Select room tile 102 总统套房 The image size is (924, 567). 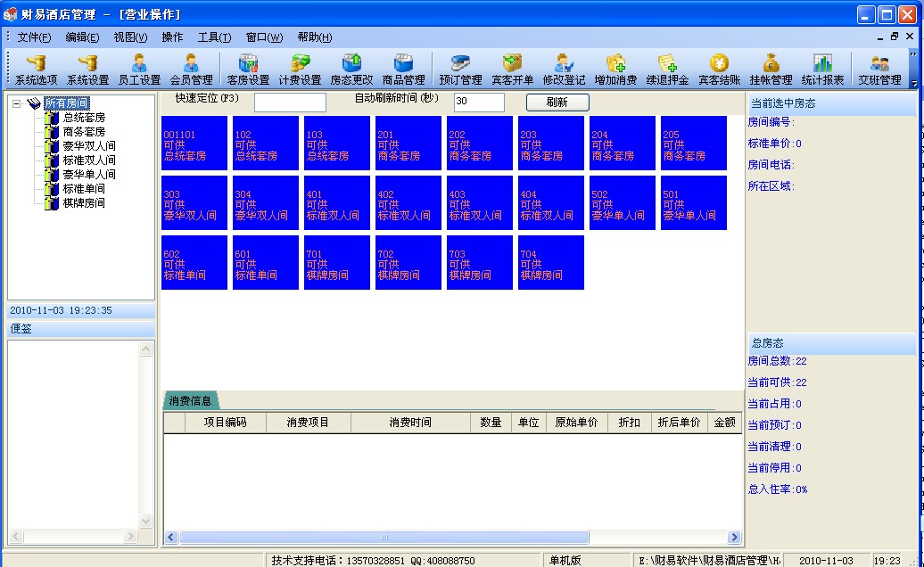click(x=266, y=143)
